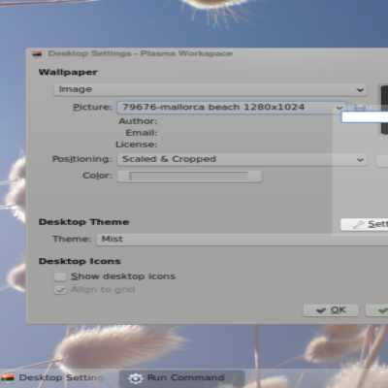Click the open-file icon beside the Picture field
Image resolution: width=388 pixels, height=388 pixels.
point(360,107)
